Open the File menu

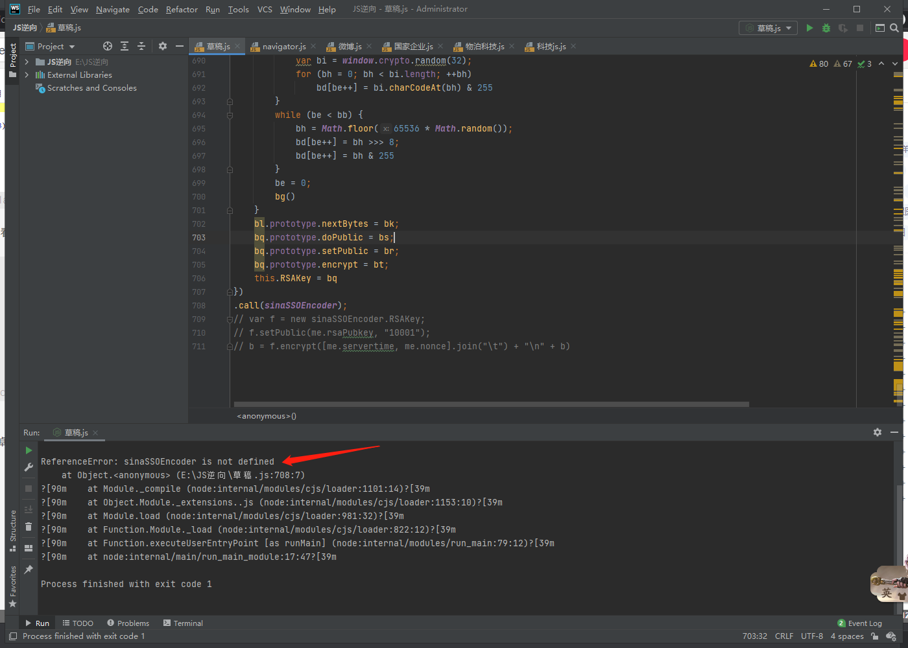pyautogui.click(x=34, y=9)
